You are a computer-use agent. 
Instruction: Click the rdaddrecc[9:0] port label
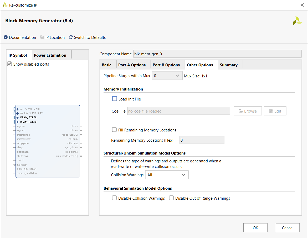click(x=70, y=135)
